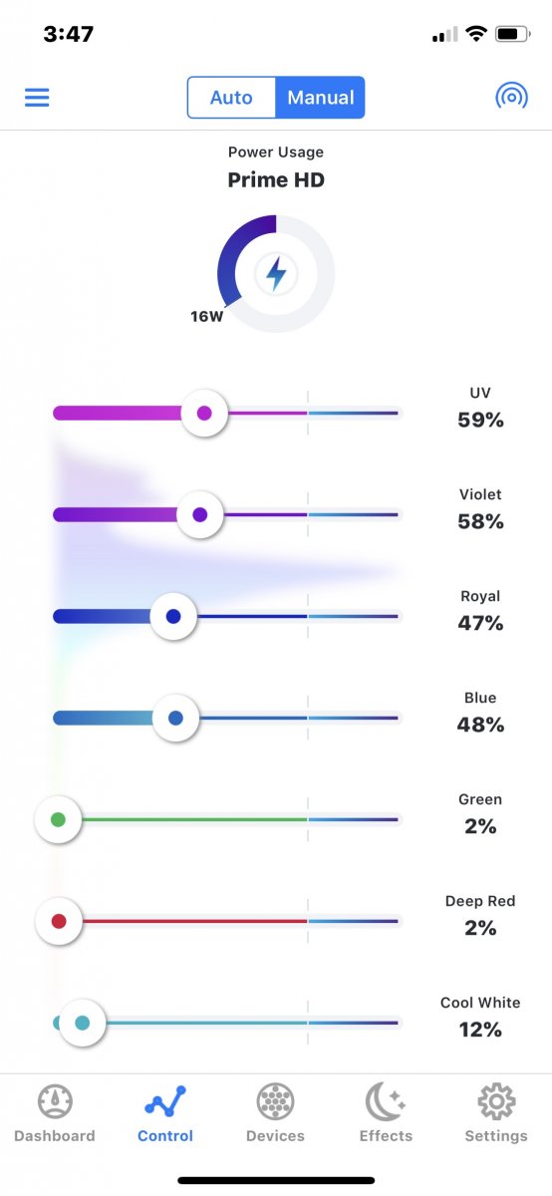Open the Effects moon icon
552x1196 pixels.
point(385,1102)
